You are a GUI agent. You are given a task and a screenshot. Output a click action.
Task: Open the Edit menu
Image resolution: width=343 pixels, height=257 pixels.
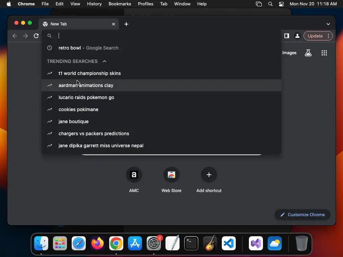click(x=59, y=4)
